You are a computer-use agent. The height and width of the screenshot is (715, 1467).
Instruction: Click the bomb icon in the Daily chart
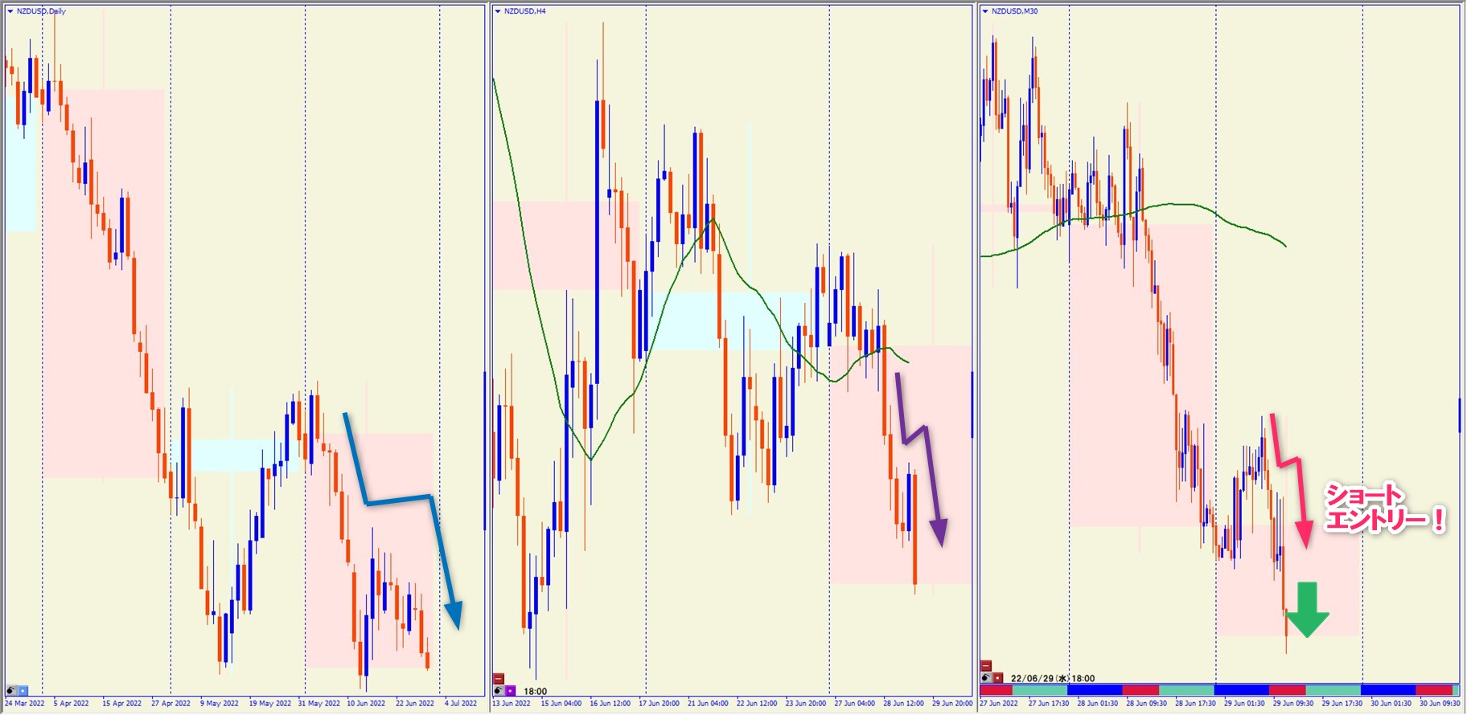click(x=11, y=690)
